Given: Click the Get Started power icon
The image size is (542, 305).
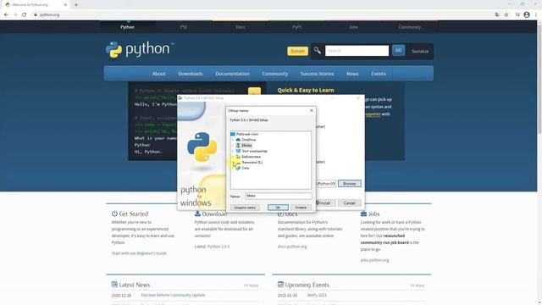Looking at the screenshot, I should [x=114, y=213].
